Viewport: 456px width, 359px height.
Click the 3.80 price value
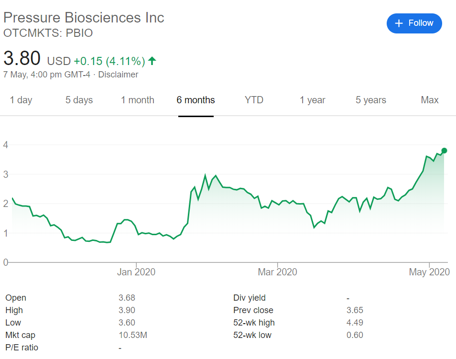point(22,59)
